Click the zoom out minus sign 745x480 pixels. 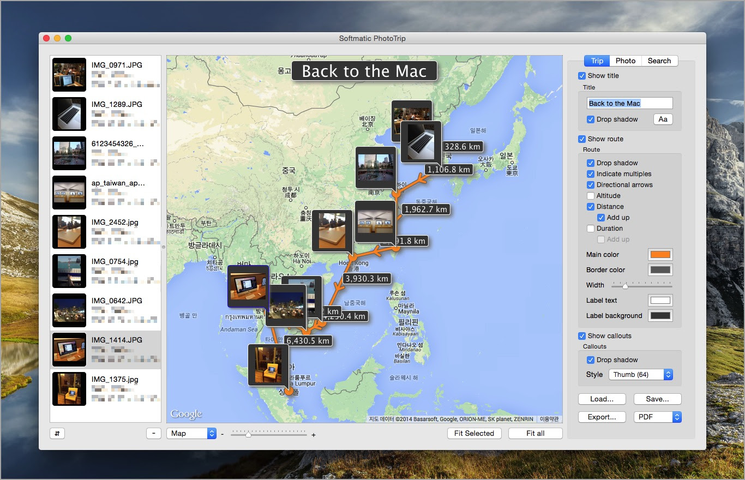click(x=223, y=435)
